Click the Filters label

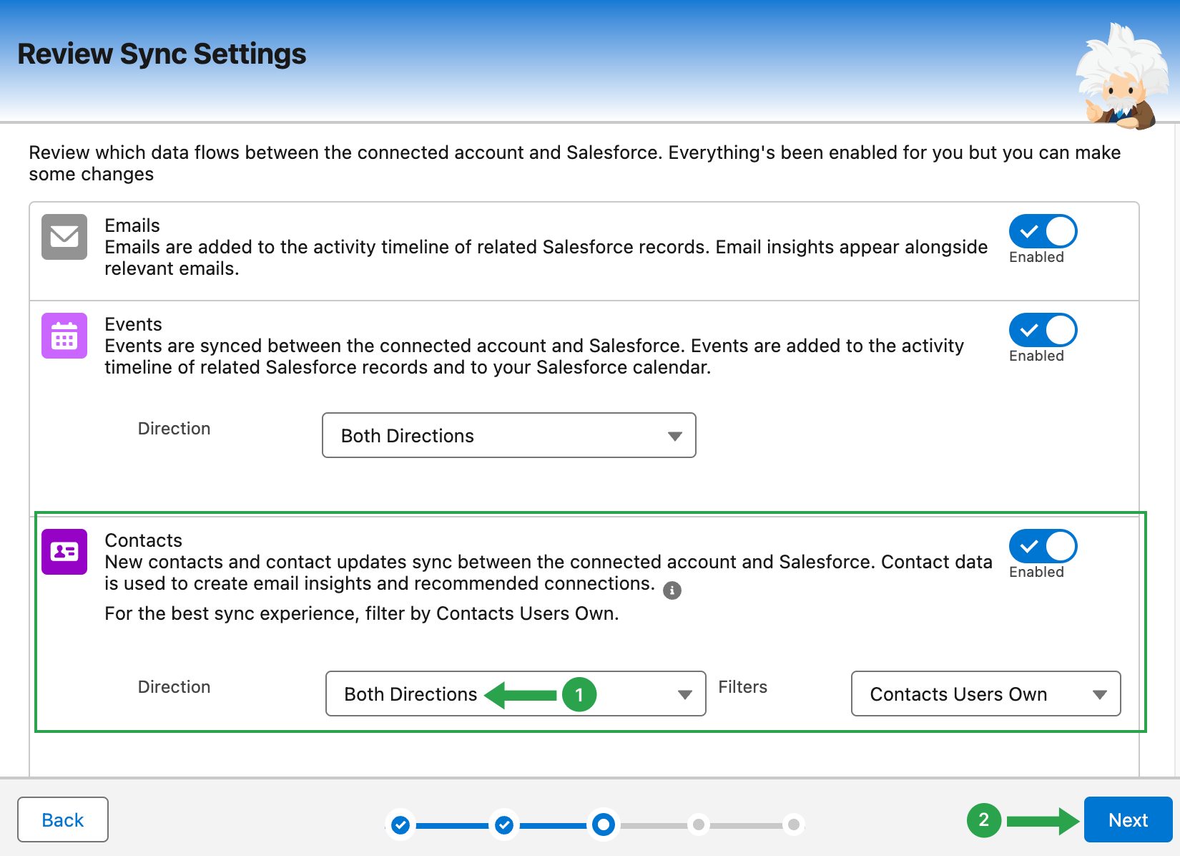pyautogui.click(x=742, y=687)
